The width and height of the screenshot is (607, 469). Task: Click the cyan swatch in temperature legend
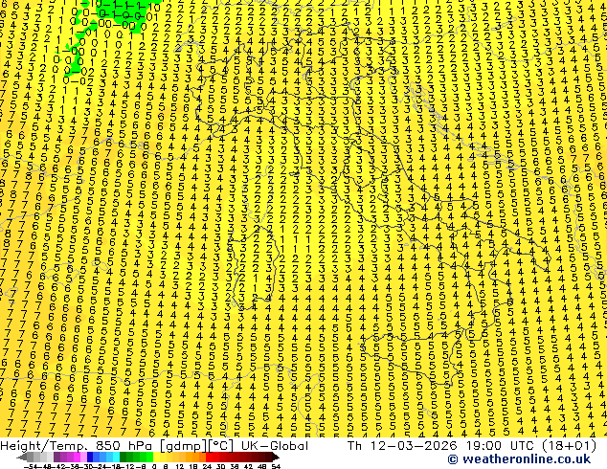click(116, 457)
